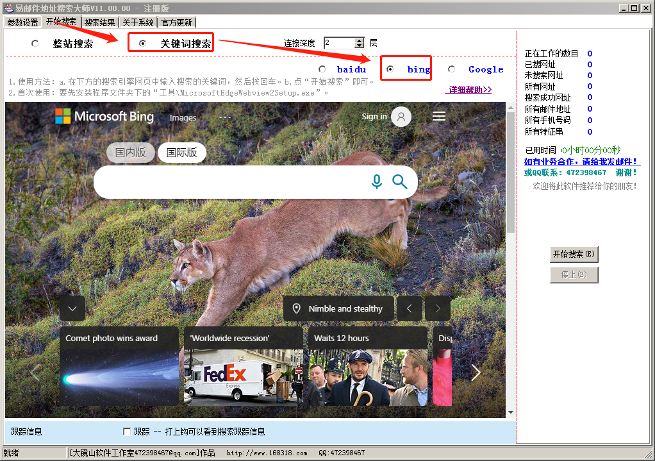Switch to the 国际版 Bing version
The image size is (655, 461).
(x=182, y=153)
